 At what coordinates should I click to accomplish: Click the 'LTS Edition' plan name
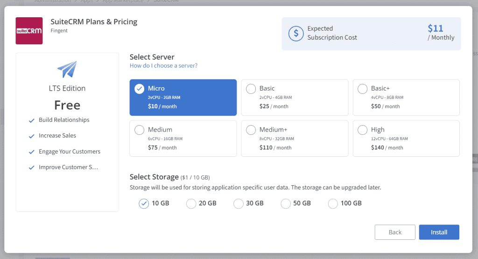pos(67,88)
